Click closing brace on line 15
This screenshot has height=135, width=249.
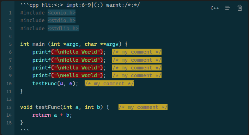pyautogui.click(x=22, y=123)
